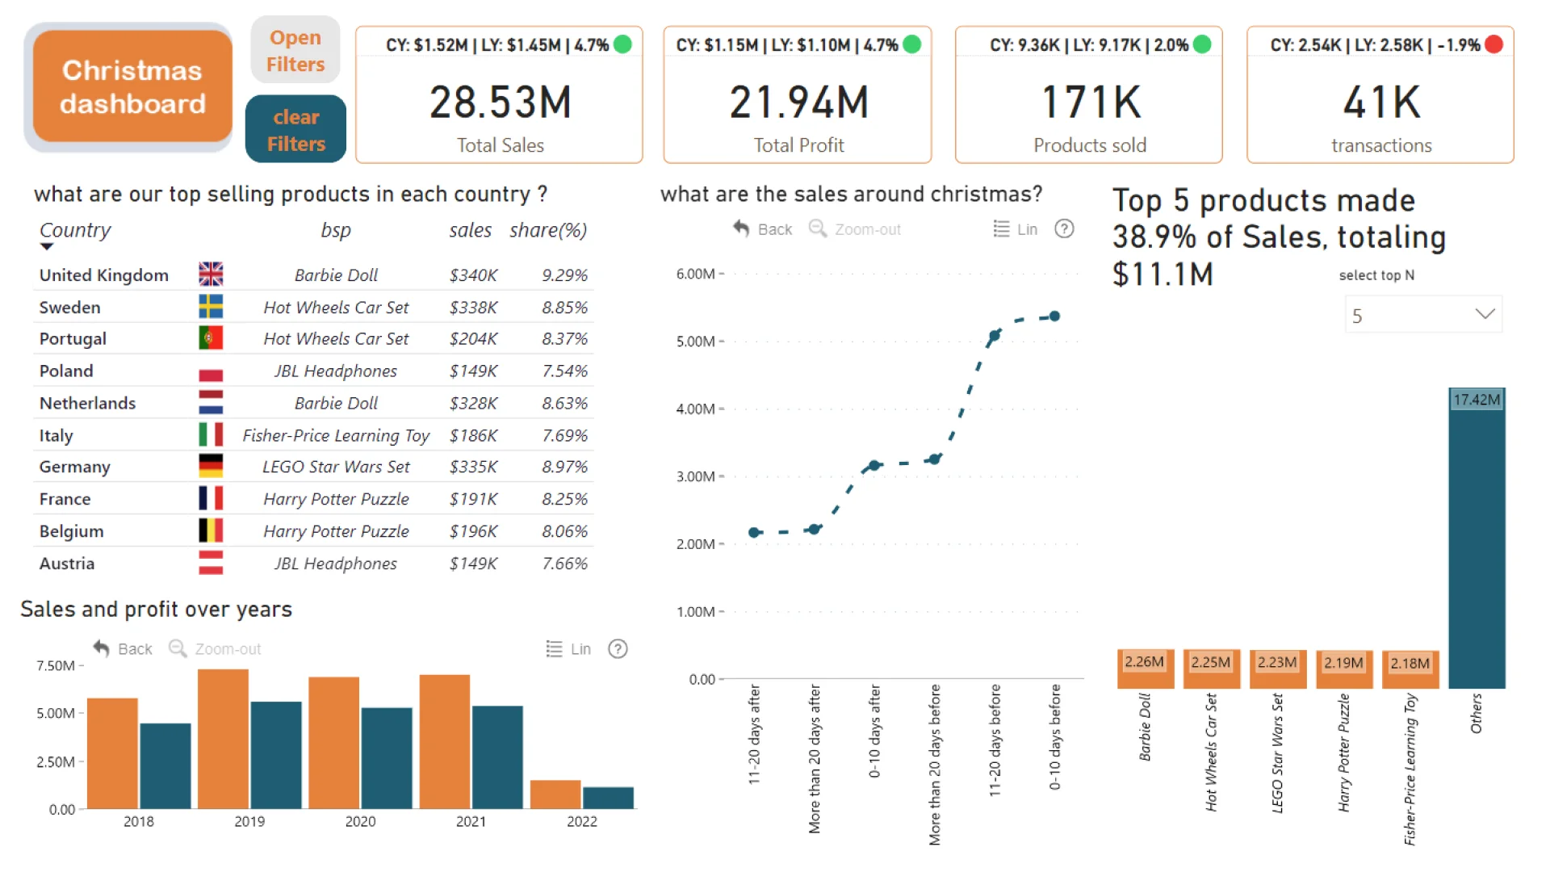Click Back arrow icon in yearly sales chart
Screen dimensions: 1550x872
pos(101,648)
